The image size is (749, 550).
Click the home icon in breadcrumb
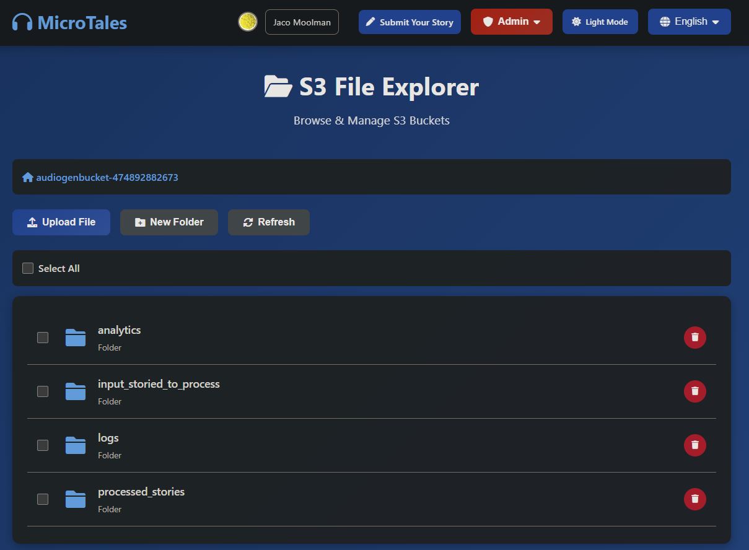[x=27, y=178]
